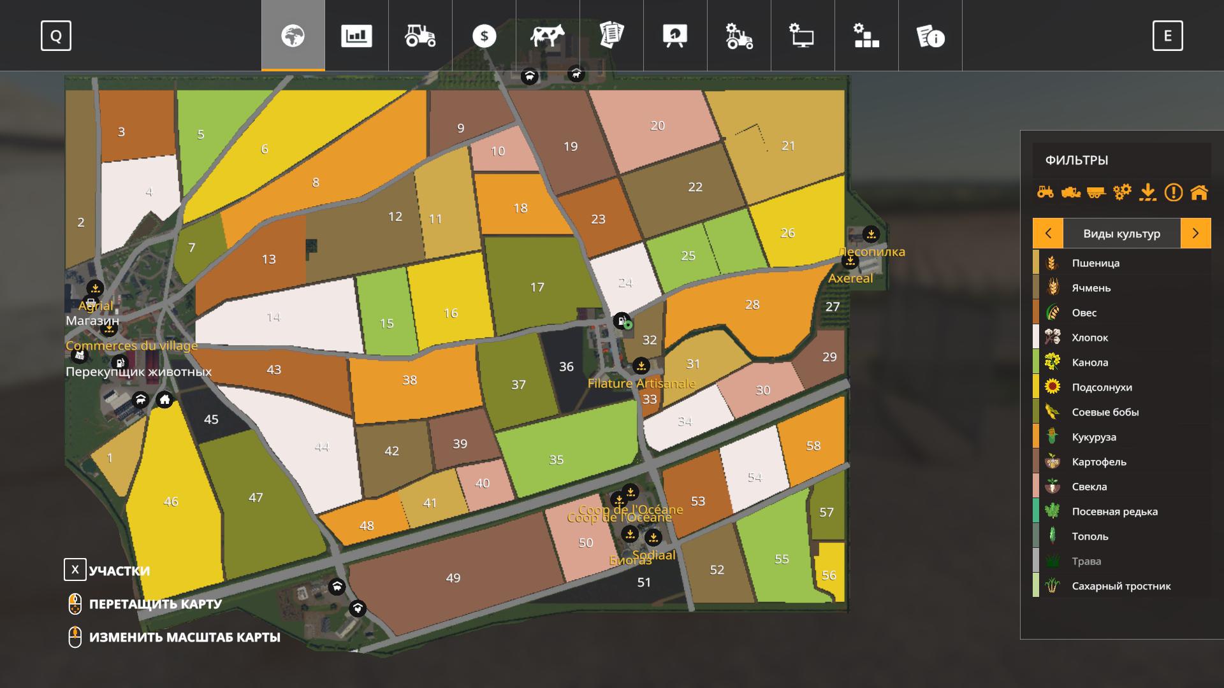Open the tutorial presentation board tab
Viewport: 1224px width, 688px height.
coord(675,36)
